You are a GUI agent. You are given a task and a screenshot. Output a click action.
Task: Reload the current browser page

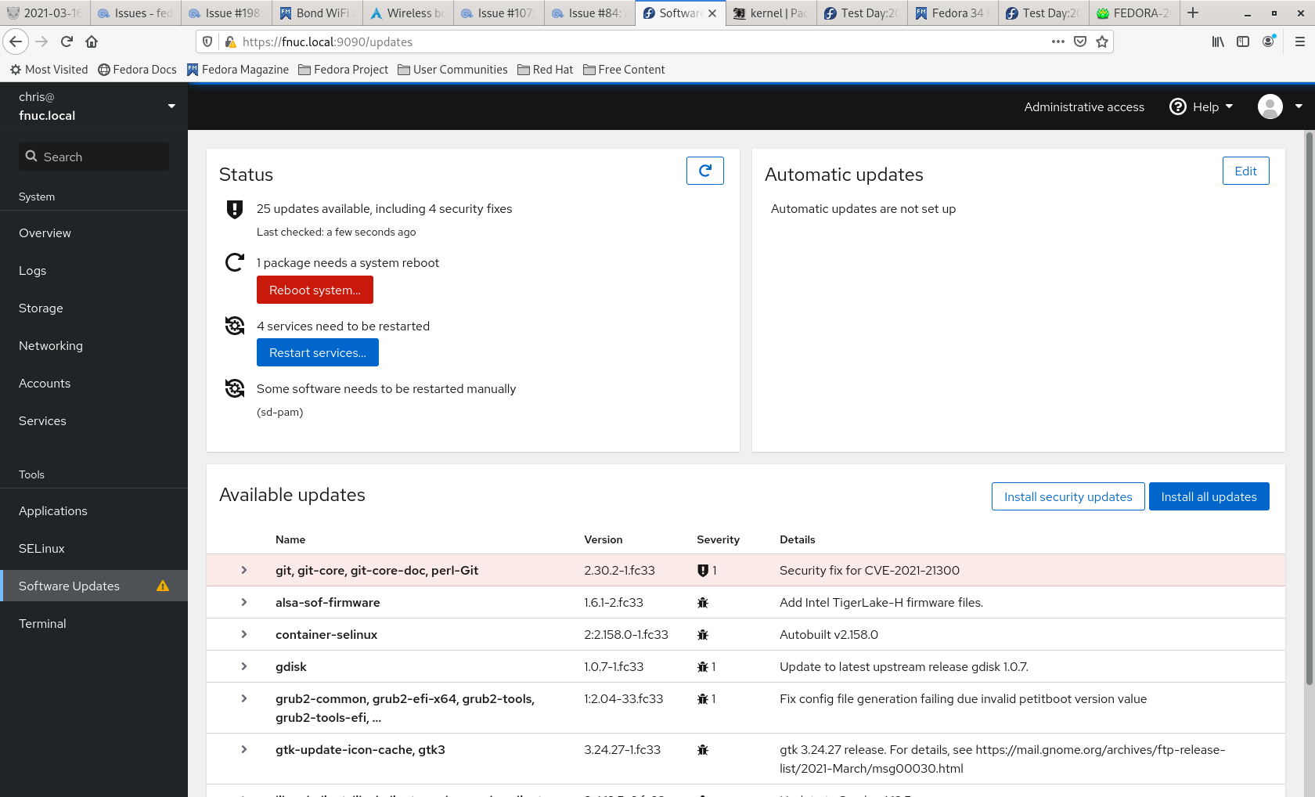point(67,41)
